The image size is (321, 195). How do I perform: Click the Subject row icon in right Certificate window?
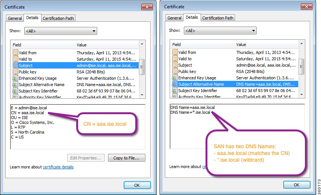click(x=175, y=65)
